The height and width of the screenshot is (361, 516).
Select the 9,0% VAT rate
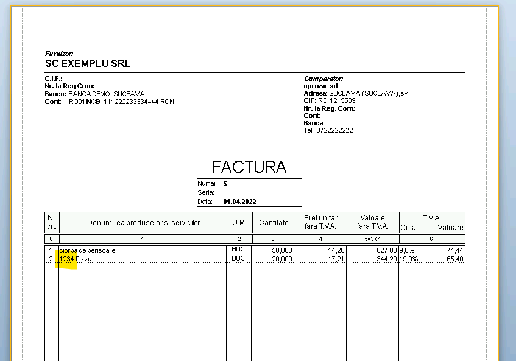(407, 251)
